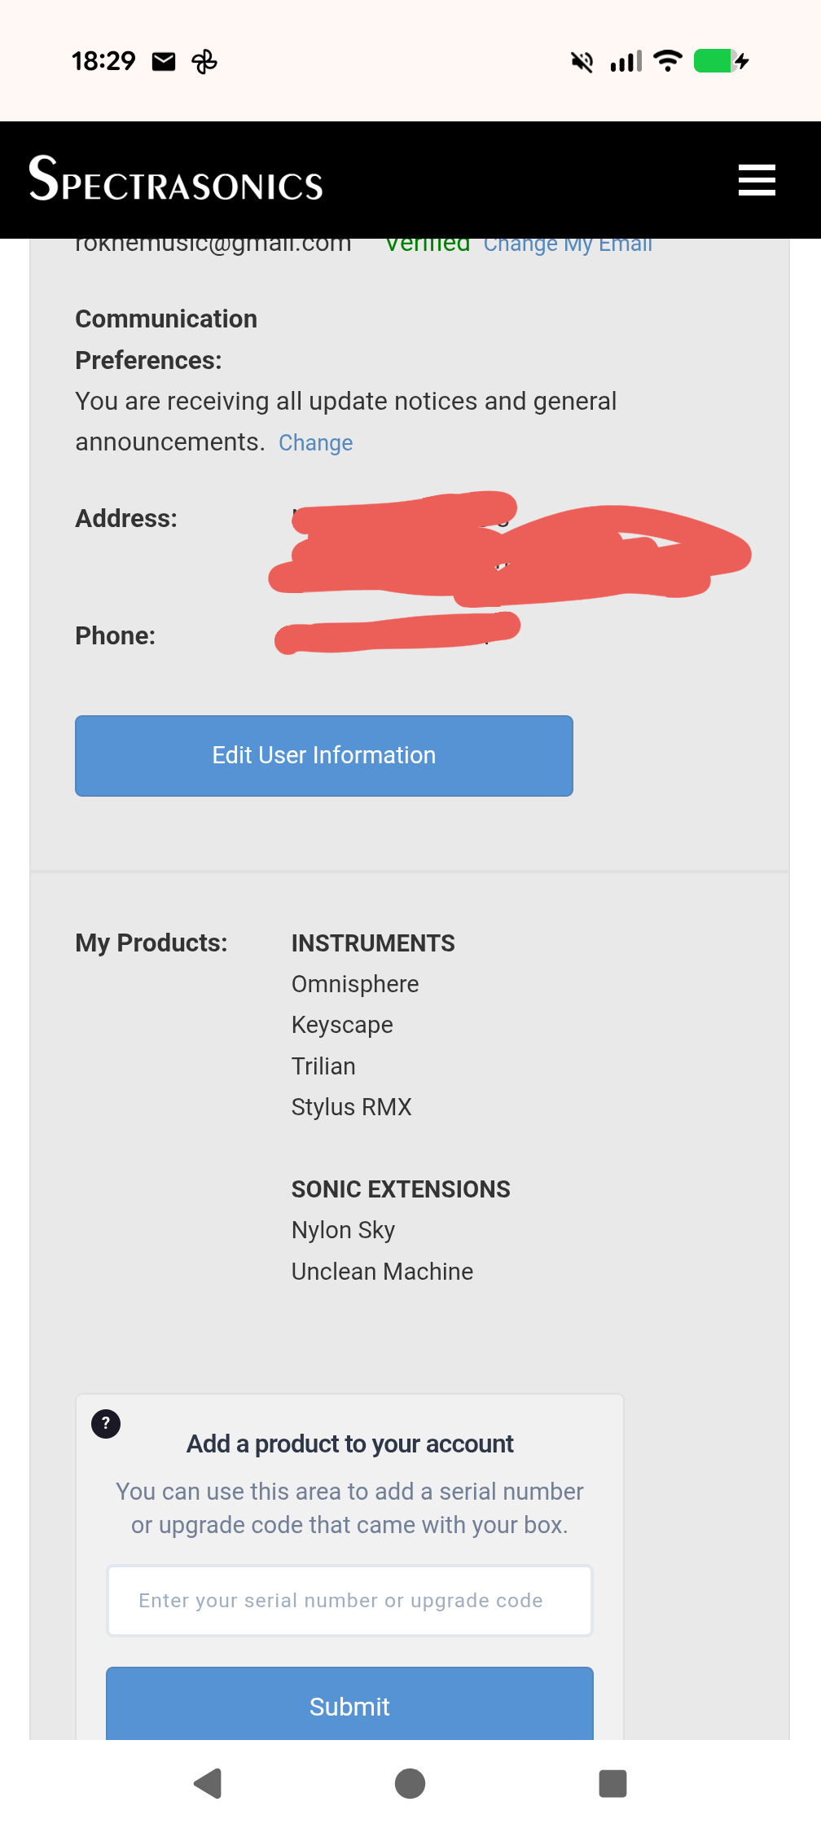This screenshot has height=1828, width=821.
Task: Select "Trilian" in My Products
Action: coord(323,1066)
